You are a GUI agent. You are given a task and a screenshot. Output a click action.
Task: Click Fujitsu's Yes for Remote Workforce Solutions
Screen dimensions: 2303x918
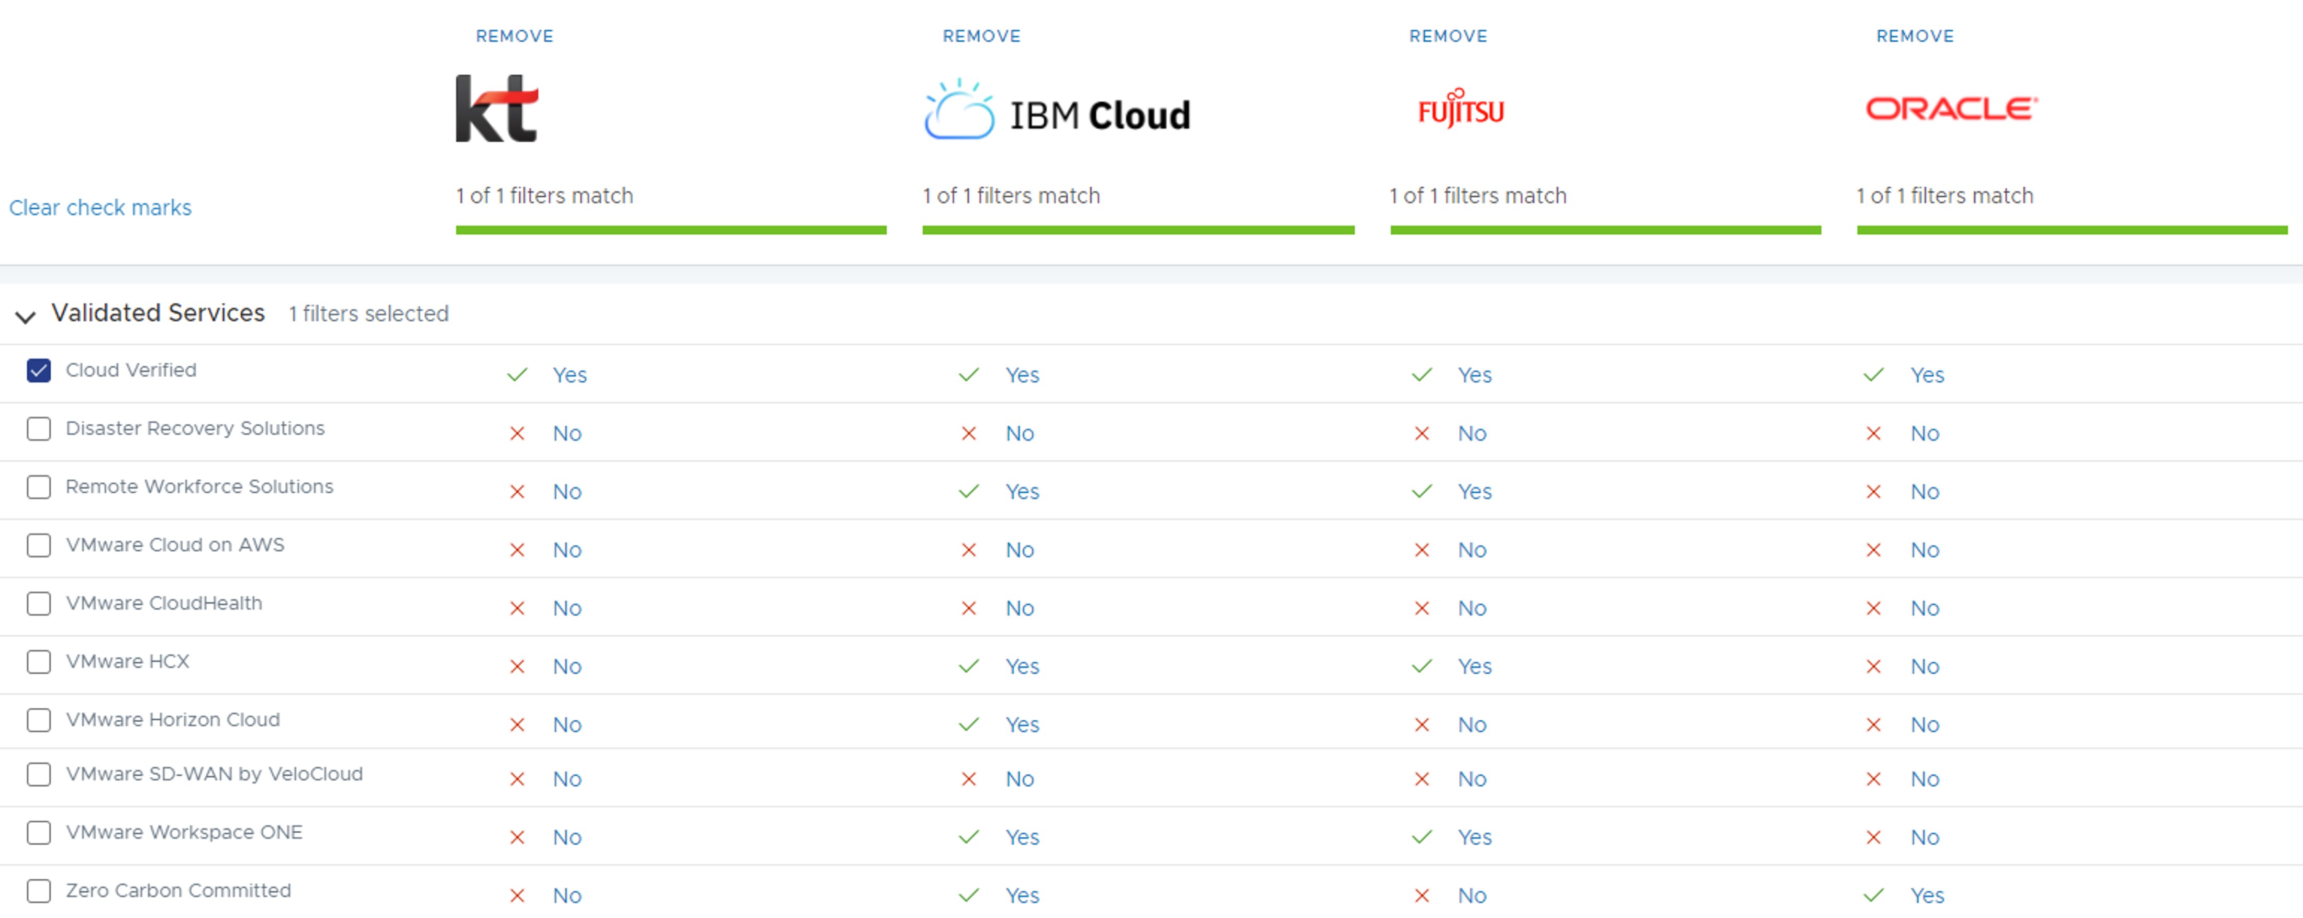tap(1474, 492)
